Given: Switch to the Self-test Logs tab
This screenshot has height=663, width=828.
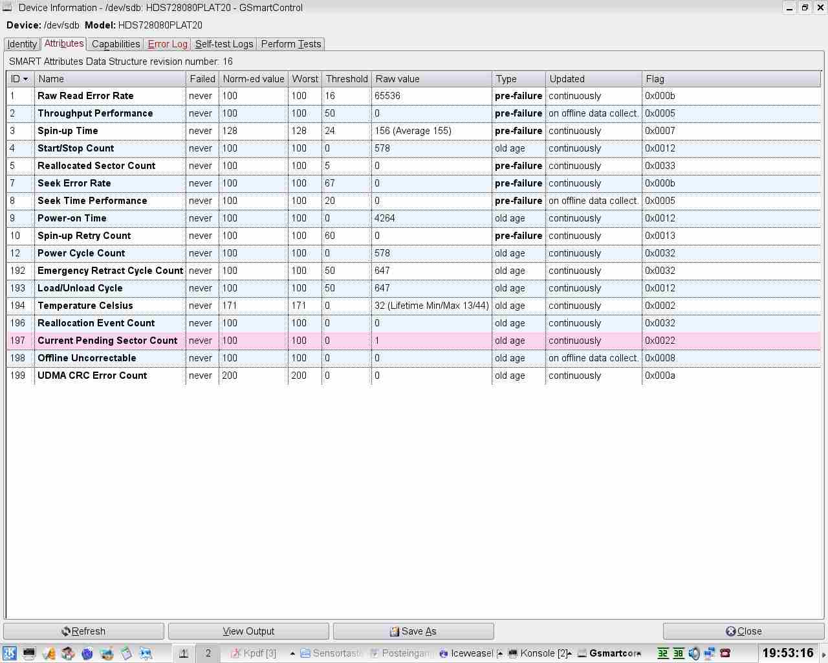Looking at the screenshot, I should point(224,44).
